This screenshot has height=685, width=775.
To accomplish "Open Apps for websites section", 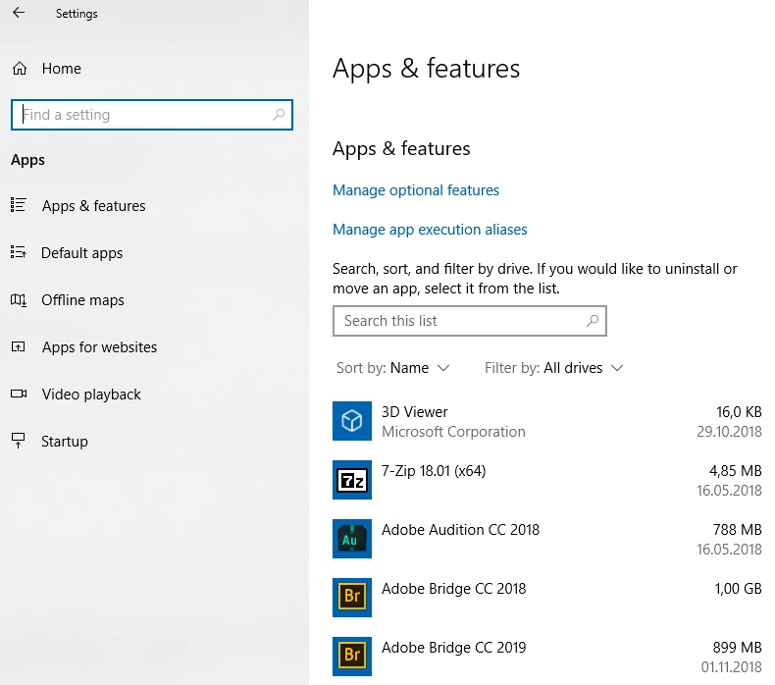I will 99,347.
